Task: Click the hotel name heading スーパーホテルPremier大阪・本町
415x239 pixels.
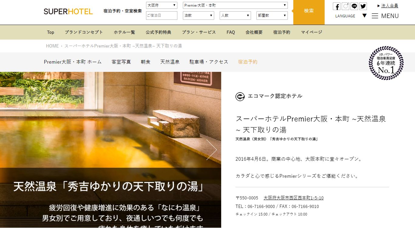Action: click(311, 124)
